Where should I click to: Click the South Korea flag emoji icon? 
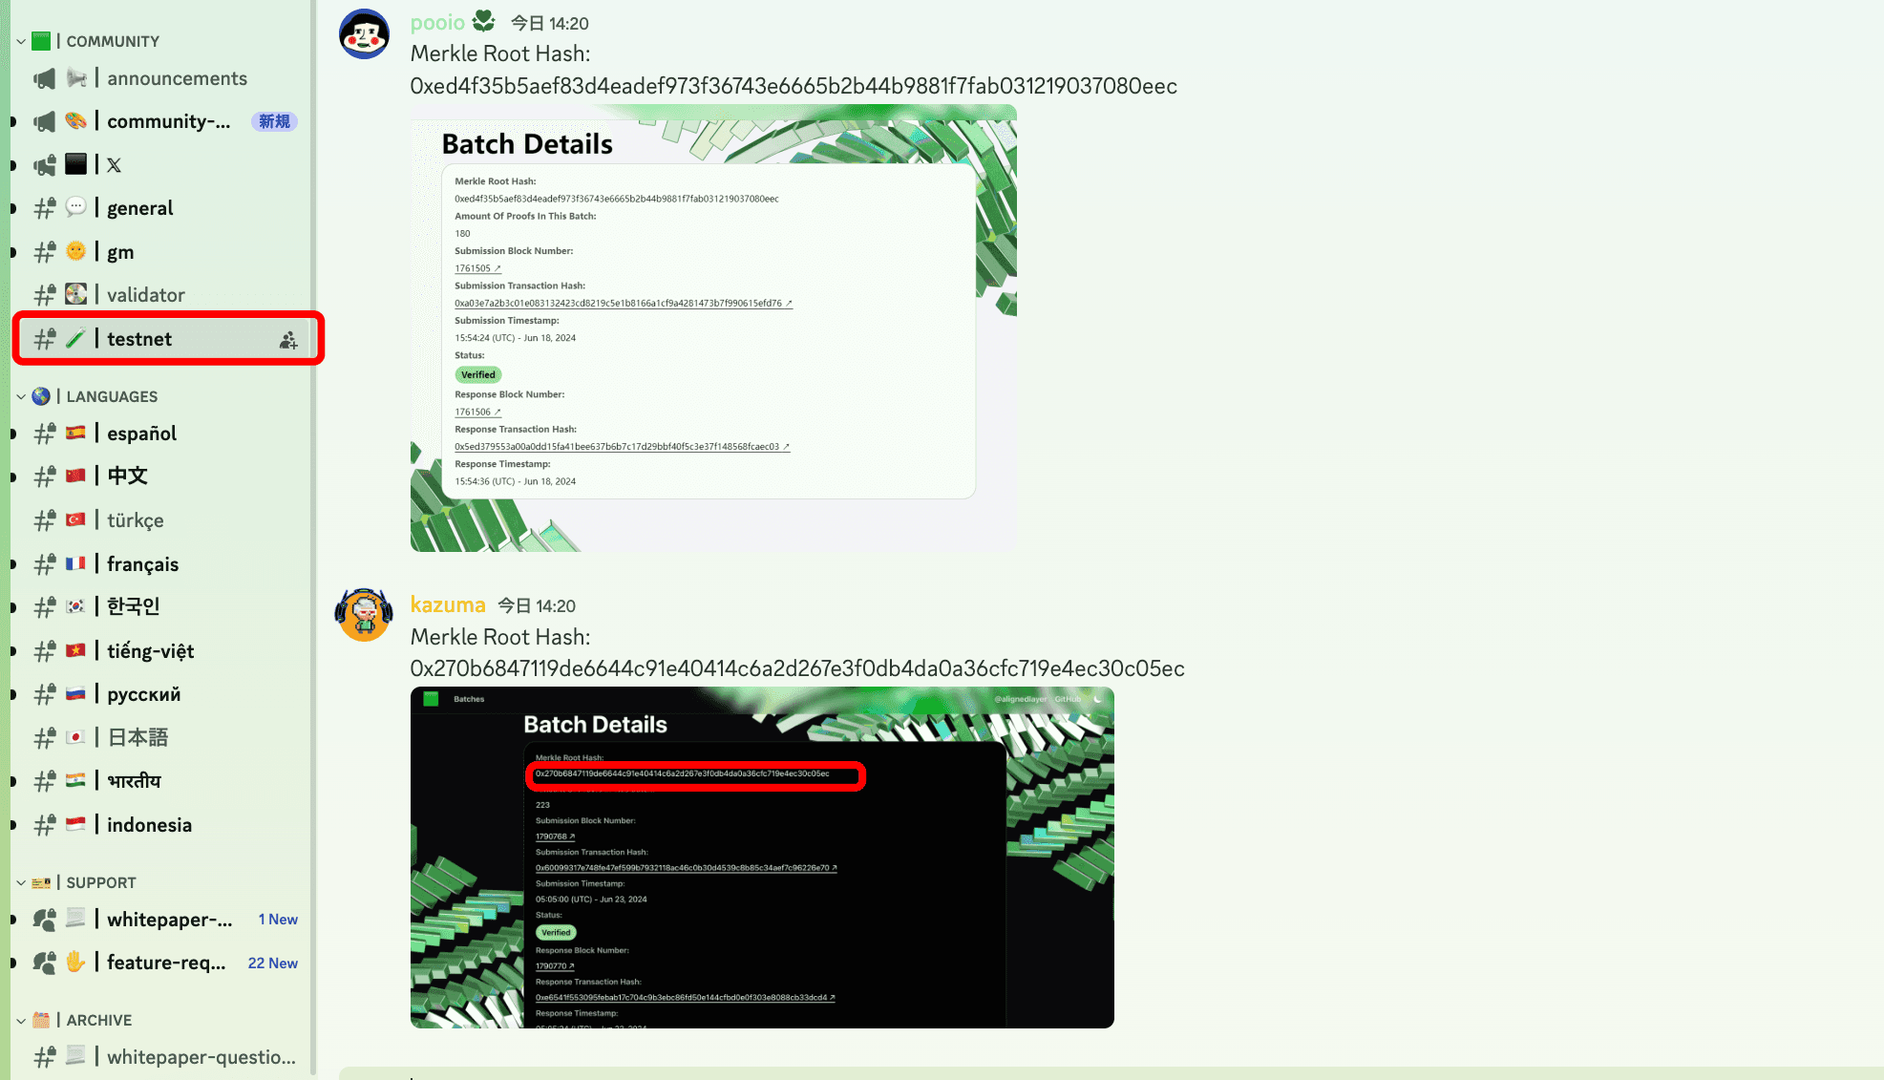click(x=76, y=605)
